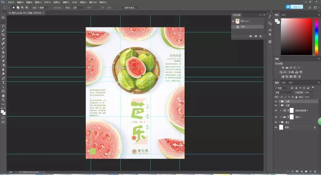The image size is (321, 175).
Task: Click the Levels adjustment icon in Adjustments panel
Action: click(287, 68)
